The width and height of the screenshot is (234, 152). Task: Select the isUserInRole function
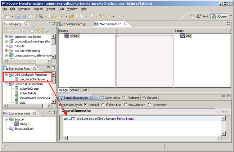pos(28,93)
